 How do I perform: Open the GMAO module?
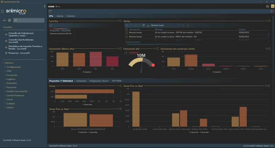[x=10, y=108]
